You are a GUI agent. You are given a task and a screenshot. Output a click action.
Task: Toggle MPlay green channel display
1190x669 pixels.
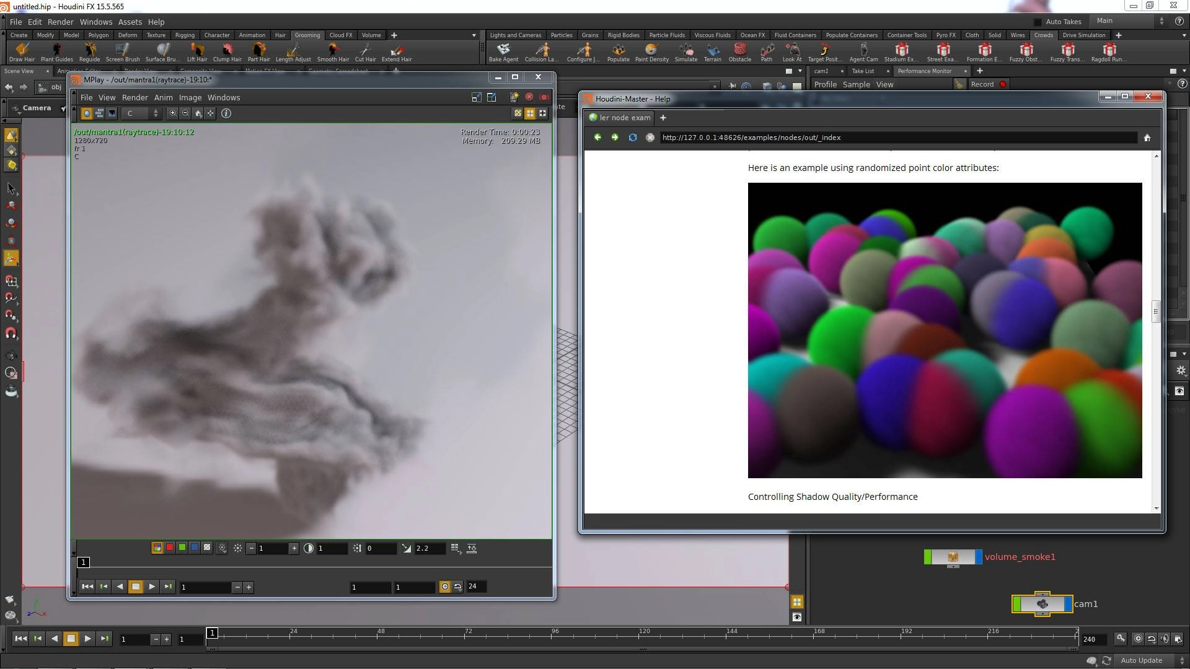[x=182, y=548]
